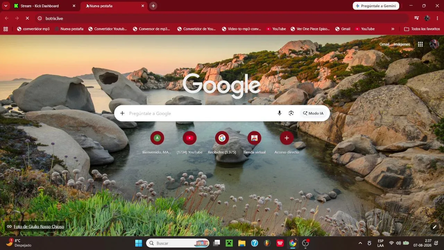Open the Help app in the taskbar
Image resolution: width=444 pixels, height=250 pixels.
pos(255,243)
